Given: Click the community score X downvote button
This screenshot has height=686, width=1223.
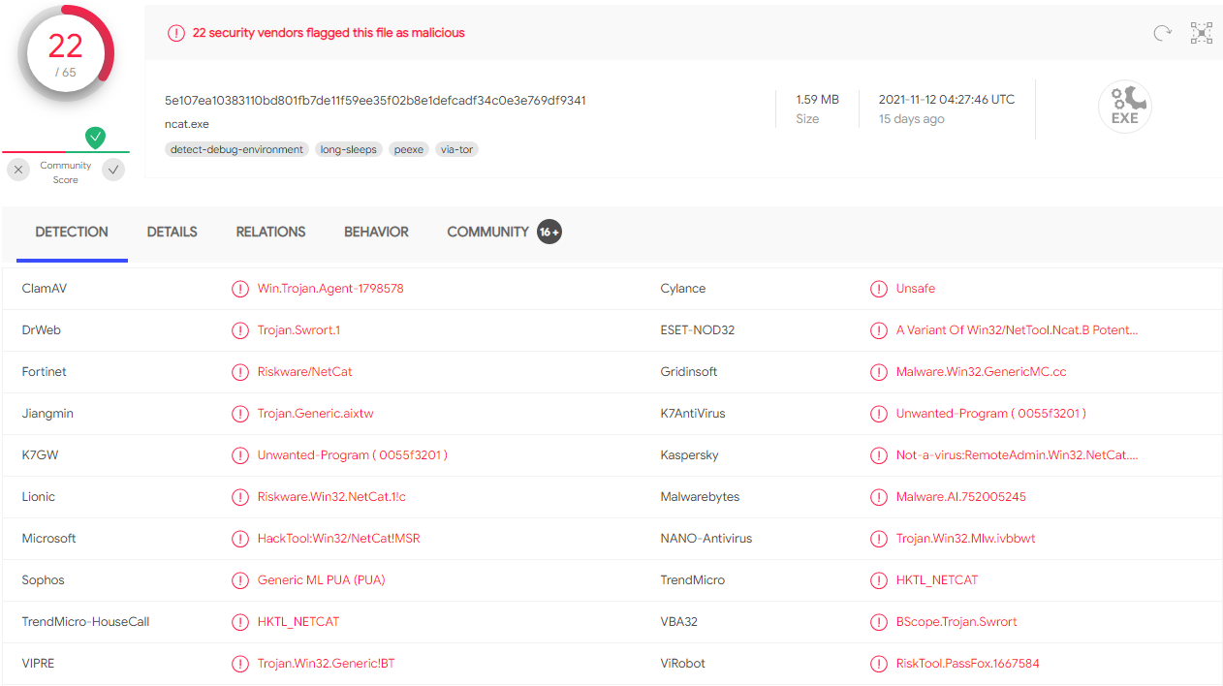Looking at the screenshot, I should pyautogui.click(x=18, y=171).
